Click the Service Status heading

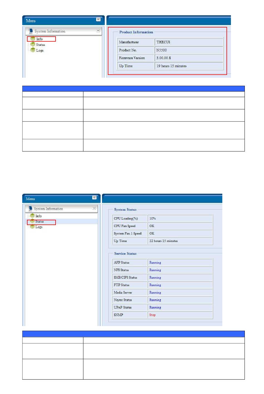click(x=125, y=254)
